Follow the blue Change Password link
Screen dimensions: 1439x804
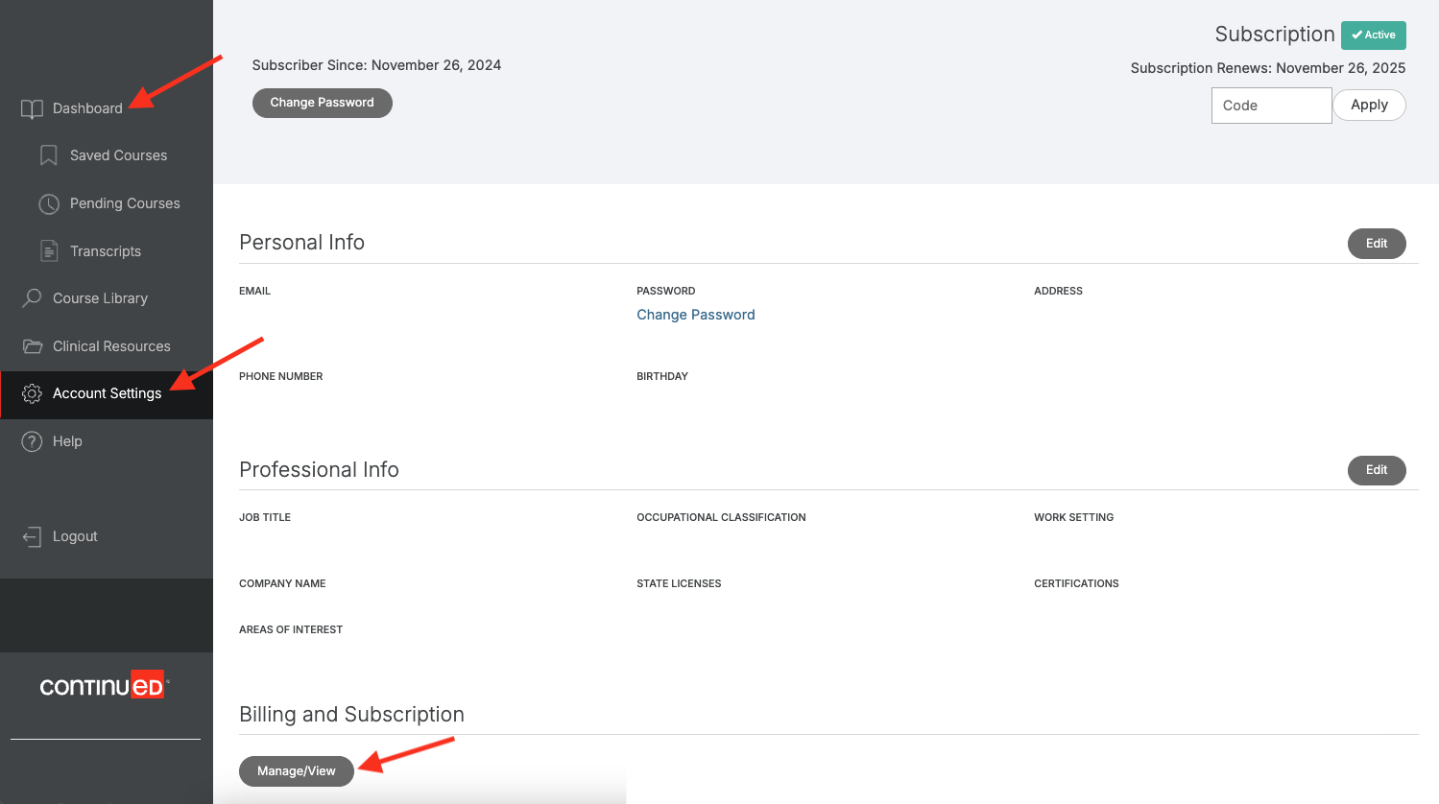tap(695, 315)
